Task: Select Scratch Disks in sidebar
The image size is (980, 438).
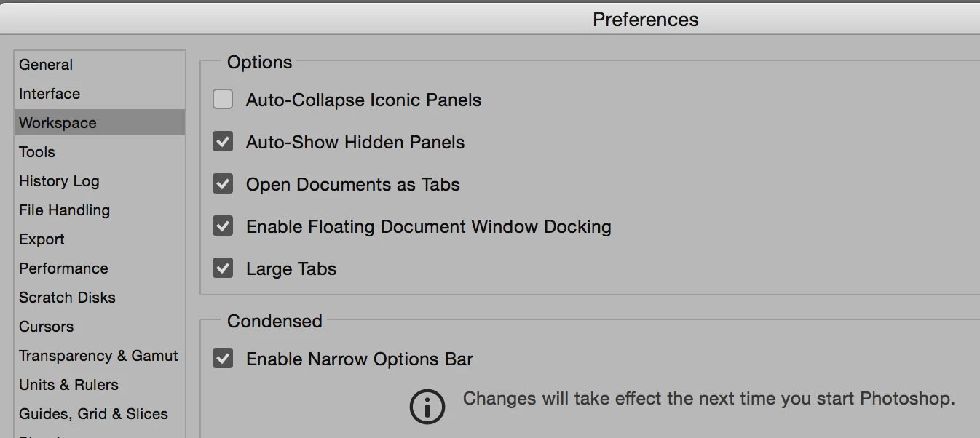Action: [67, 298]
